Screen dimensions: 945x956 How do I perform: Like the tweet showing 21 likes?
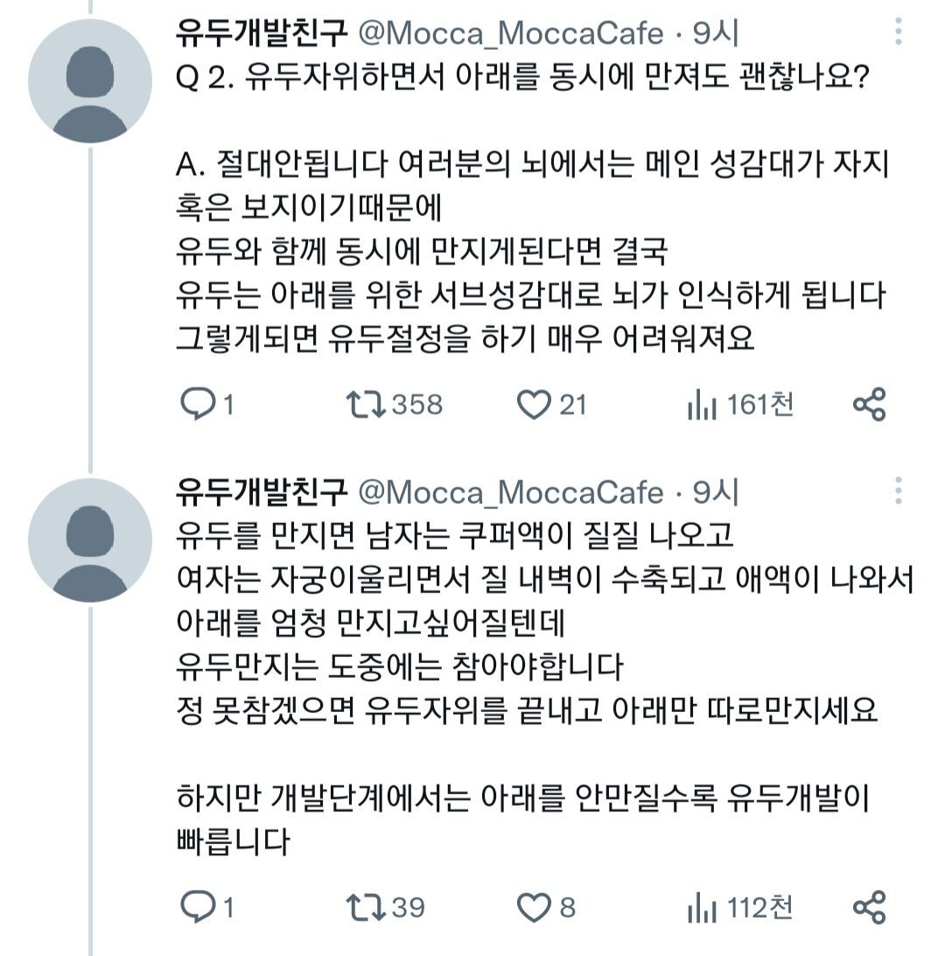click(533, 404)
